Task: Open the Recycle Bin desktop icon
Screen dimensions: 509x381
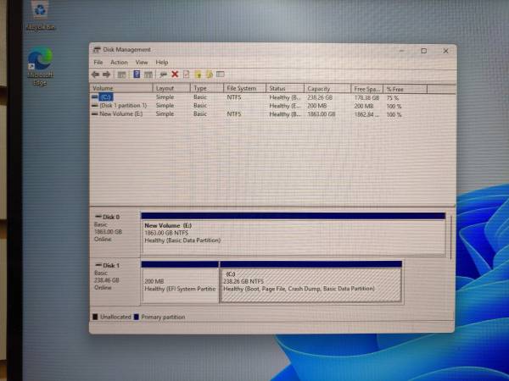Action: [39, 14]
